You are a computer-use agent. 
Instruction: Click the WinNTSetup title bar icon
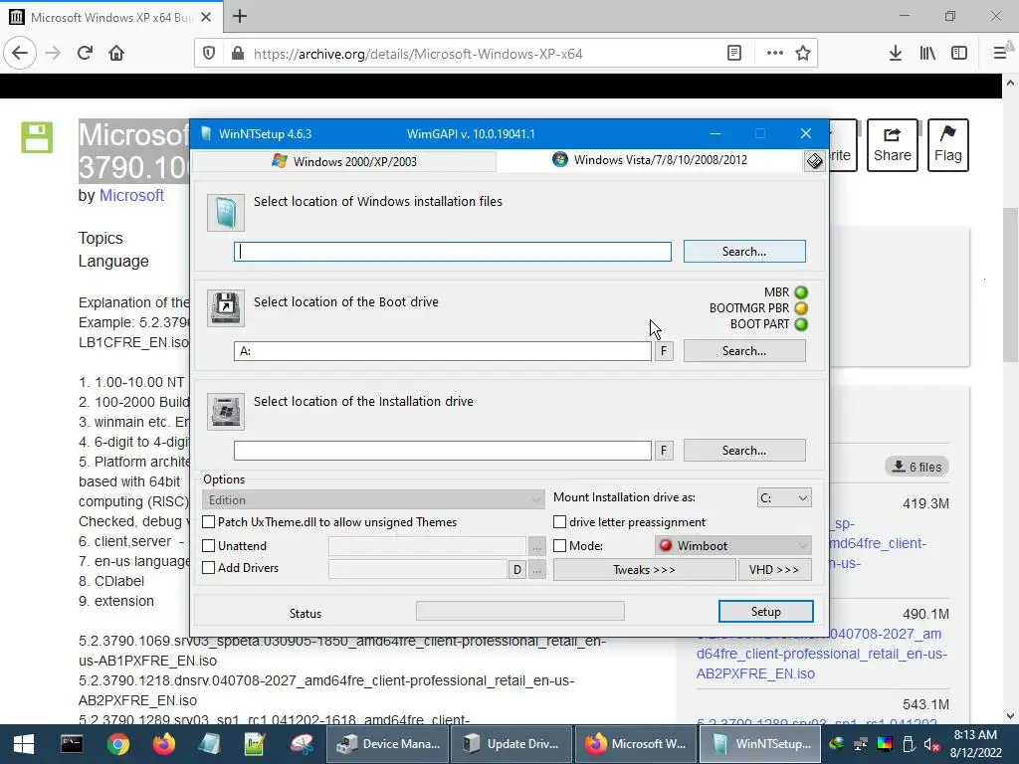pyautogui.click(x=206, y=134)
